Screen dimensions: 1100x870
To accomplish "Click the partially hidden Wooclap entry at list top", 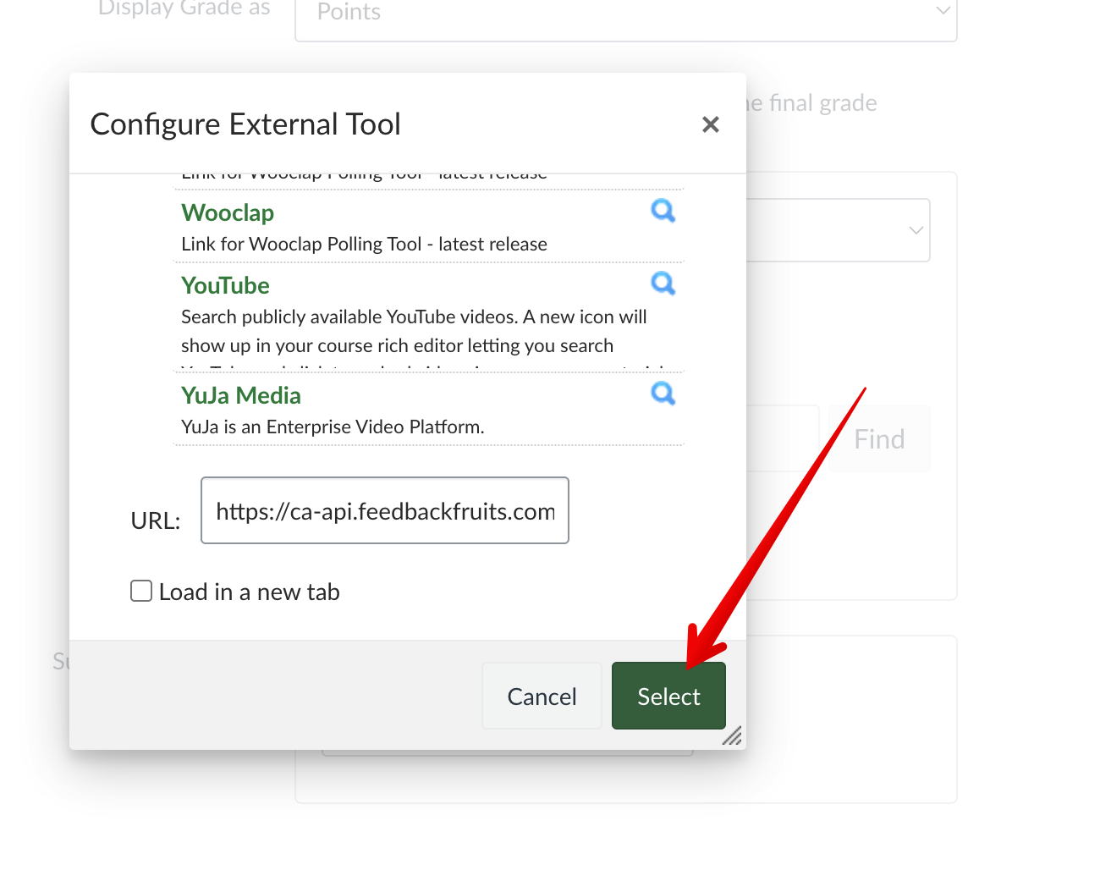I will pyautogui.click(x=364, y=177).
